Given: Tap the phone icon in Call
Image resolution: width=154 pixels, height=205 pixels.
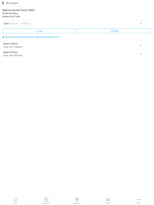Looking at the screenshot, I should (37, 31).
